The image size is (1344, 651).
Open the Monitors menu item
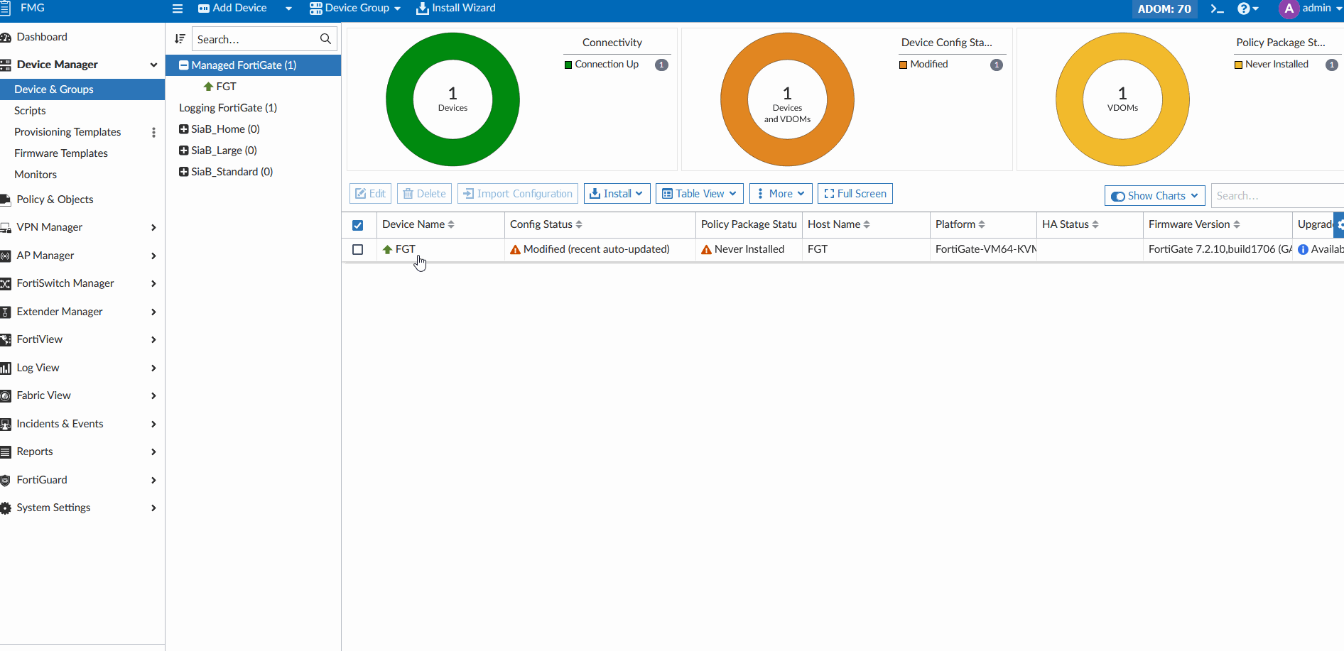pyautogui.click(x=36, y=175)
